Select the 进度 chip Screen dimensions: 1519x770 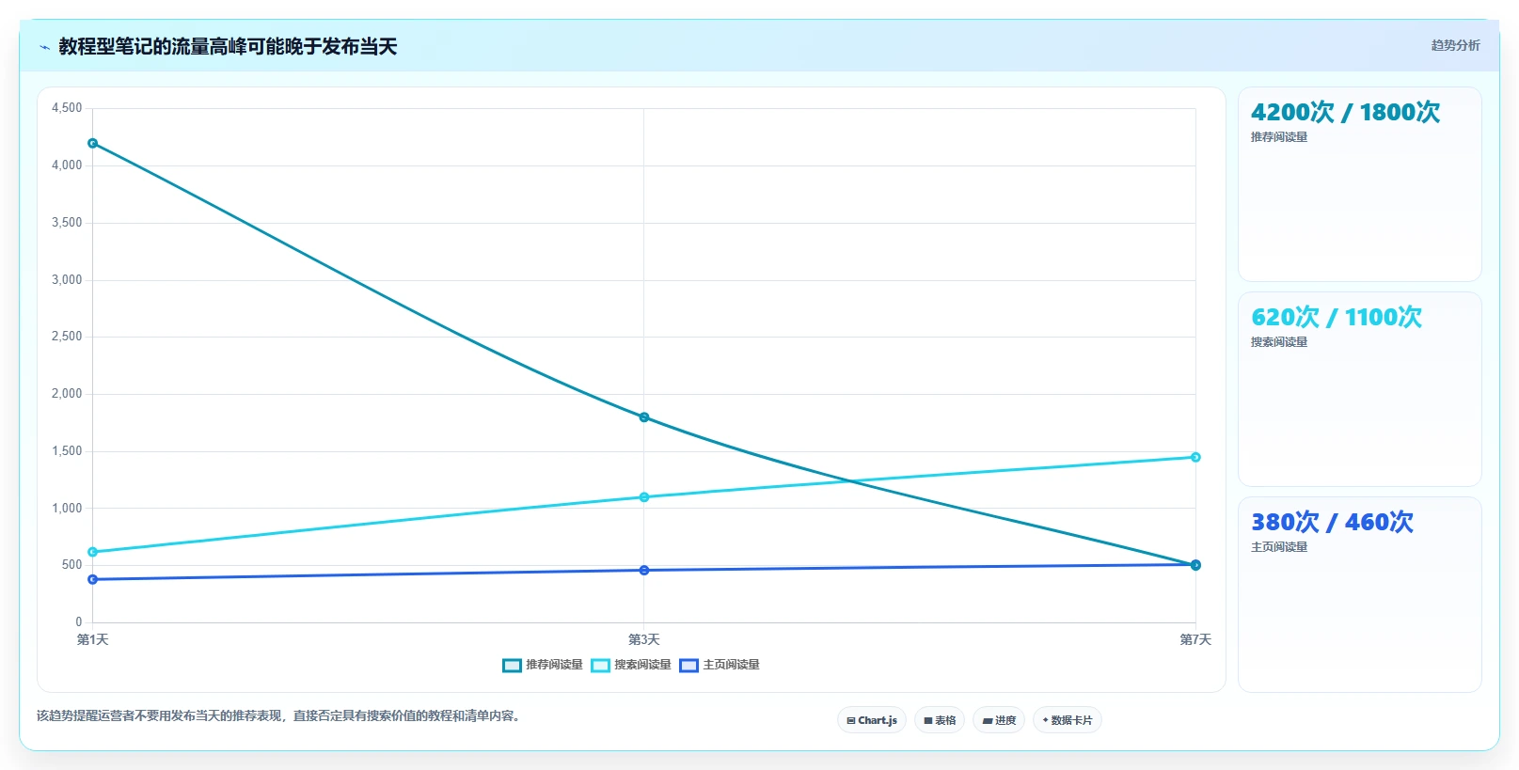[x=999, y=720]
